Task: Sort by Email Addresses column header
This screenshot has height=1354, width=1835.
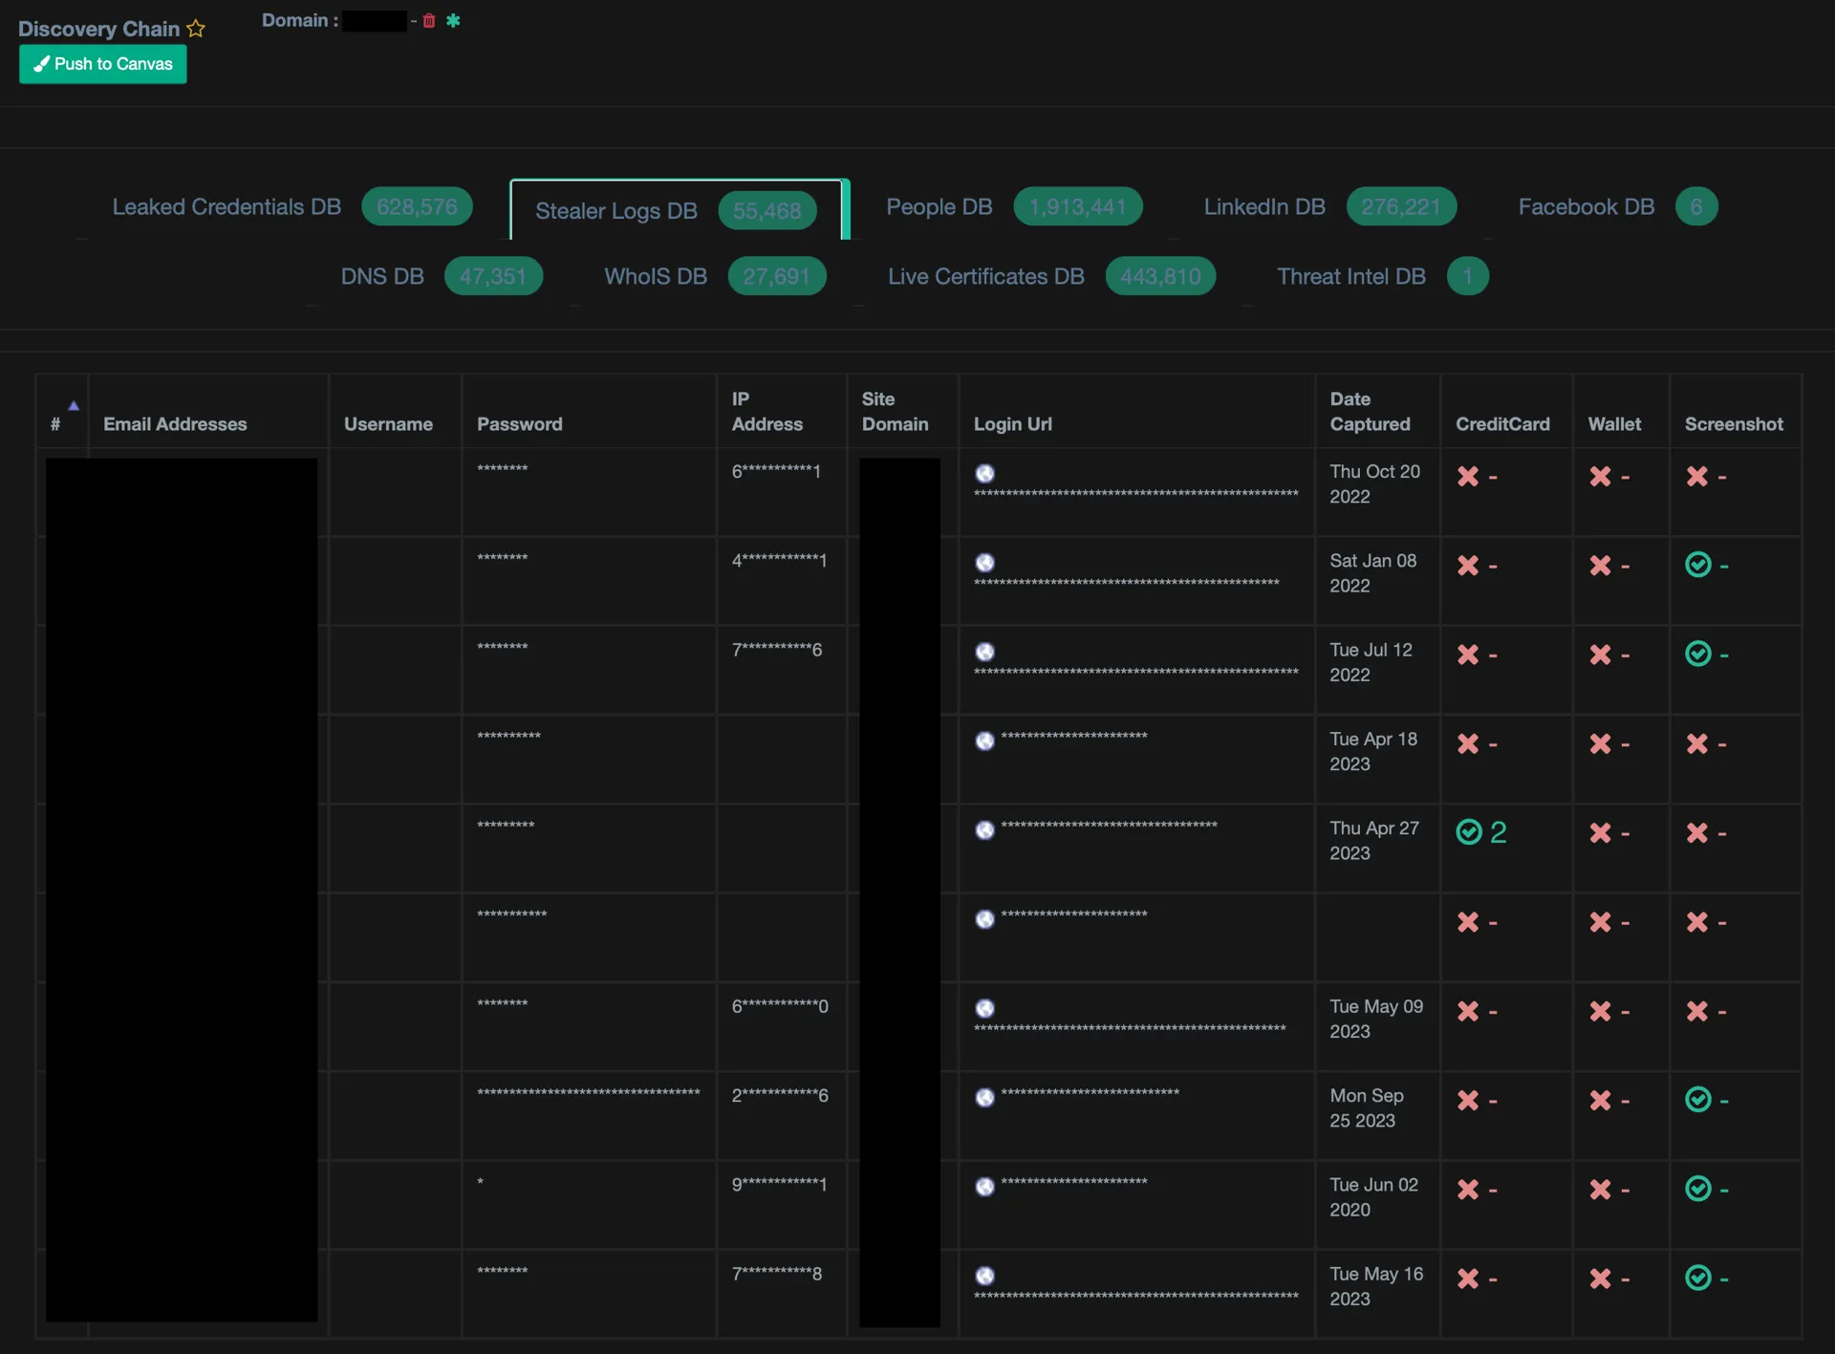Action: (x=175, y=424)
